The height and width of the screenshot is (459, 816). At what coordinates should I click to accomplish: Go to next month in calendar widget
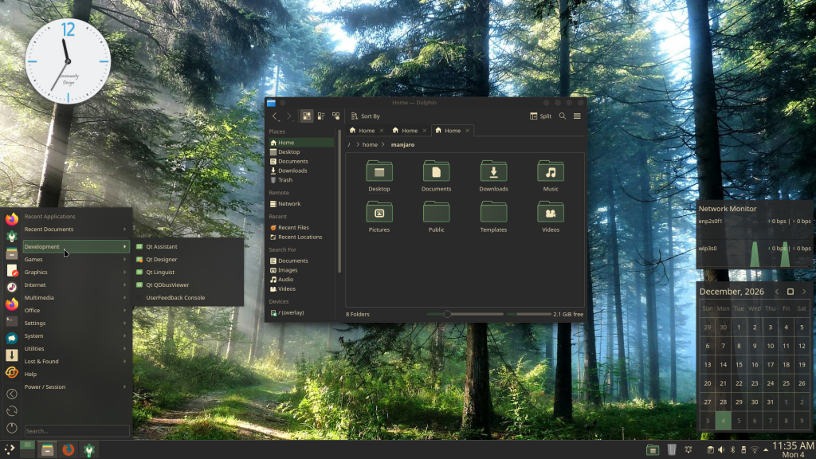point(802,292)
